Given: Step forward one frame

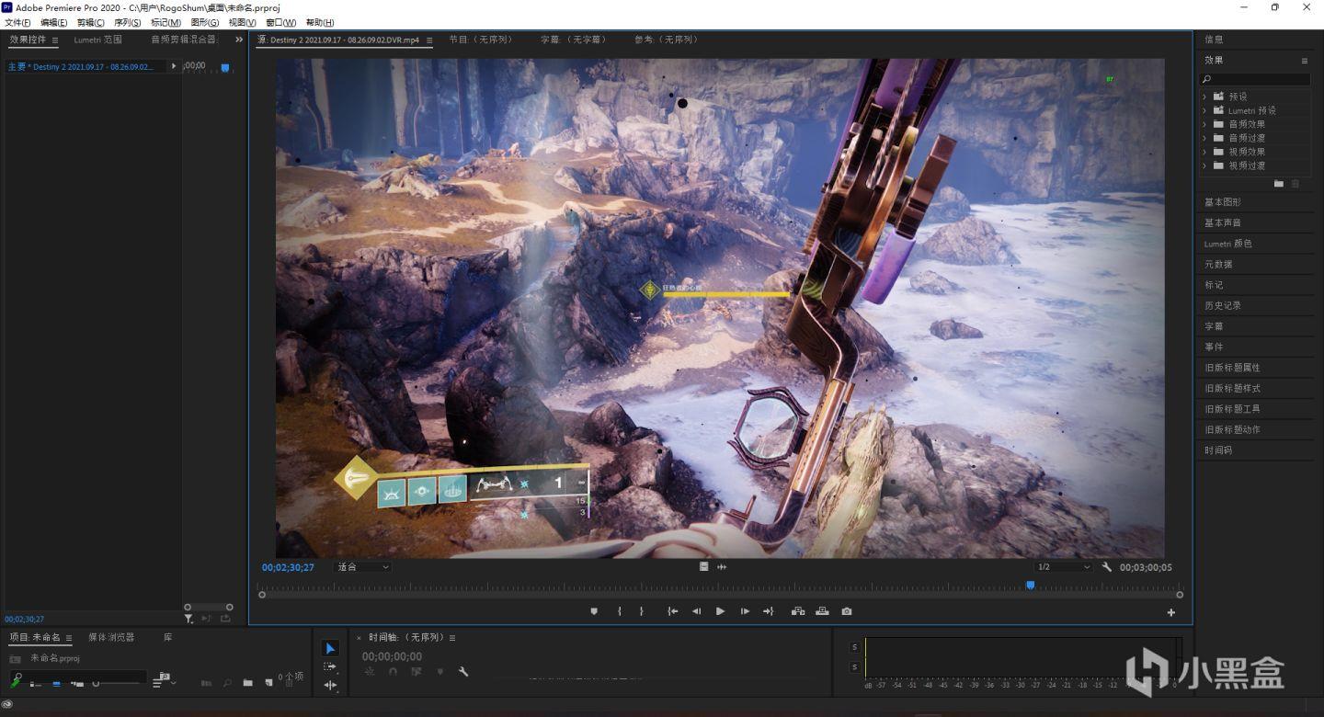Looking at the screenshot, I should 745,611.
